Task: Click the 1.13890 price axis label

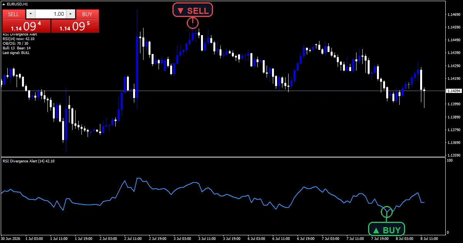Action: 454,117
